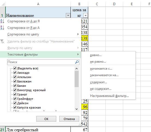The height and width of the screenshot is (132, 151).
Task: Click the filter list scroll-down arrow
Action: coord(77,109)
